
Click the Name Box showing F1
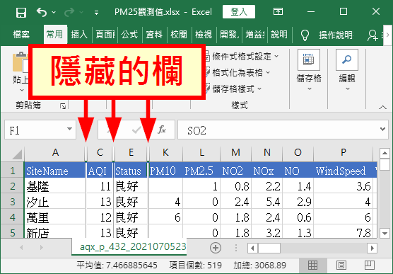(x=40, y=130)
